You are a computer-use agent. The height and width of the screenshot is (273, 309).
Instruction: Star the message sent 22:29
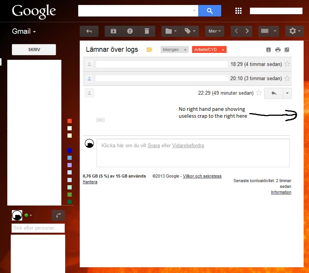point(259,93)
